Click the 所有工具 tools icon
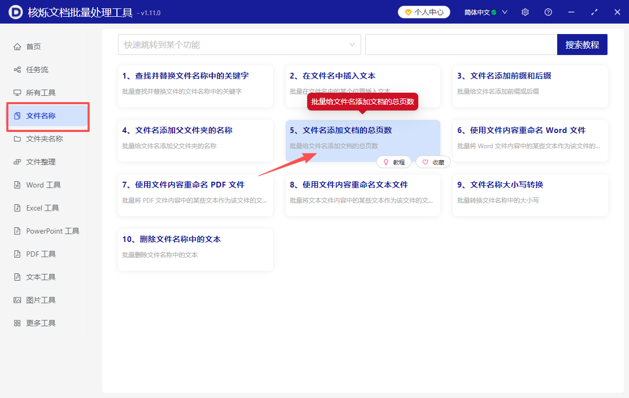Image resolution: width=629 pixels, height=398 pixels. point(17,92)
